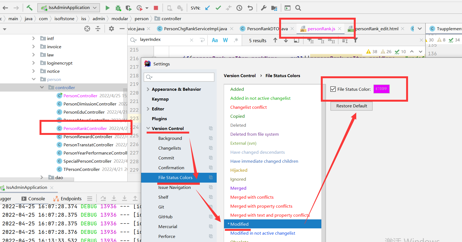The height and width of the screenshot is (242, 462).
Task: Expand the intf folder in project tree
Action: click(x=34, y=38)
